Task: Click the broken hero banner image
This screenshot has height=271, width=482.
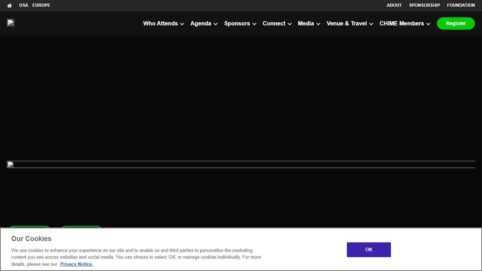Action: coord(241,164)
